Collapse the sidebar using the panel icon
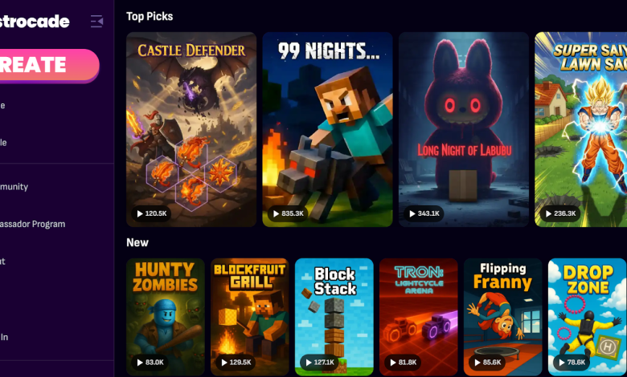The width and height of the screenshot is (627, 377). coord(96,21)
